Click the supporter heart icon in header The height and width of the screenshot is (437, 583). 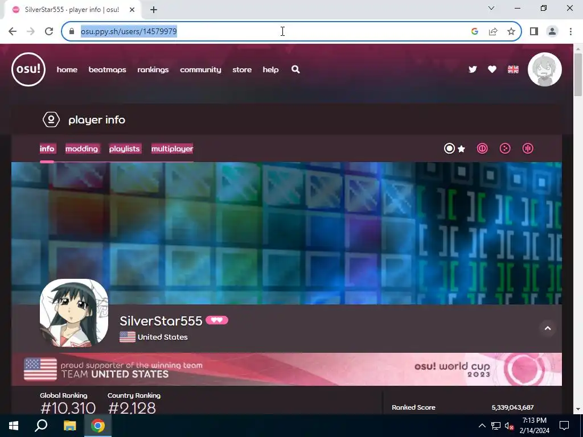(492, 69)
